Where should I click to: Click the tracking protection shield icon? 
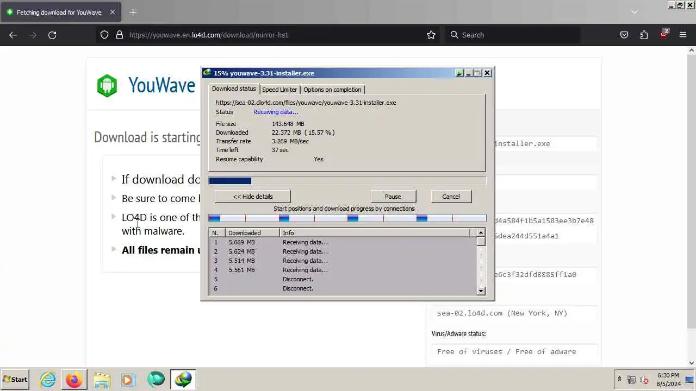[x=104, y=35]
